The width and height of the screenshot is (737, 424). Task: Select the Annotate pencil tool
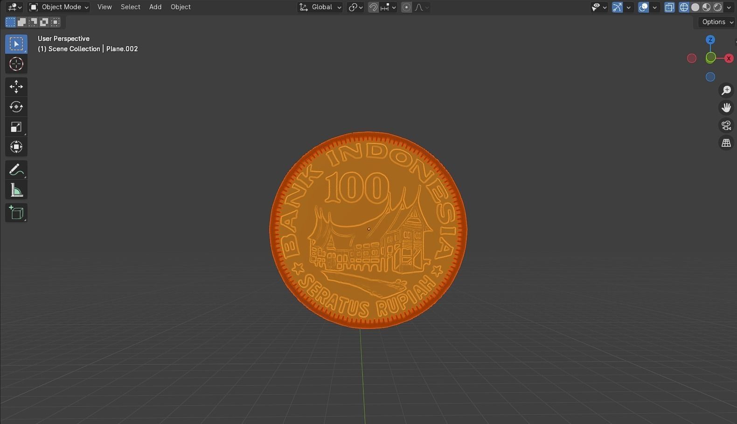(x=16, y=170)
